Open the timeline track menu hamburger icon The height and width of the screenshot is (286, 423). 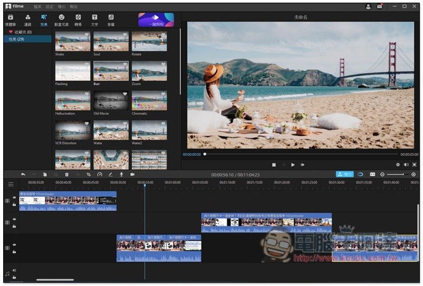11,184
